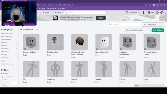
Task: Open View All Items category
Action: coord(6,39)
